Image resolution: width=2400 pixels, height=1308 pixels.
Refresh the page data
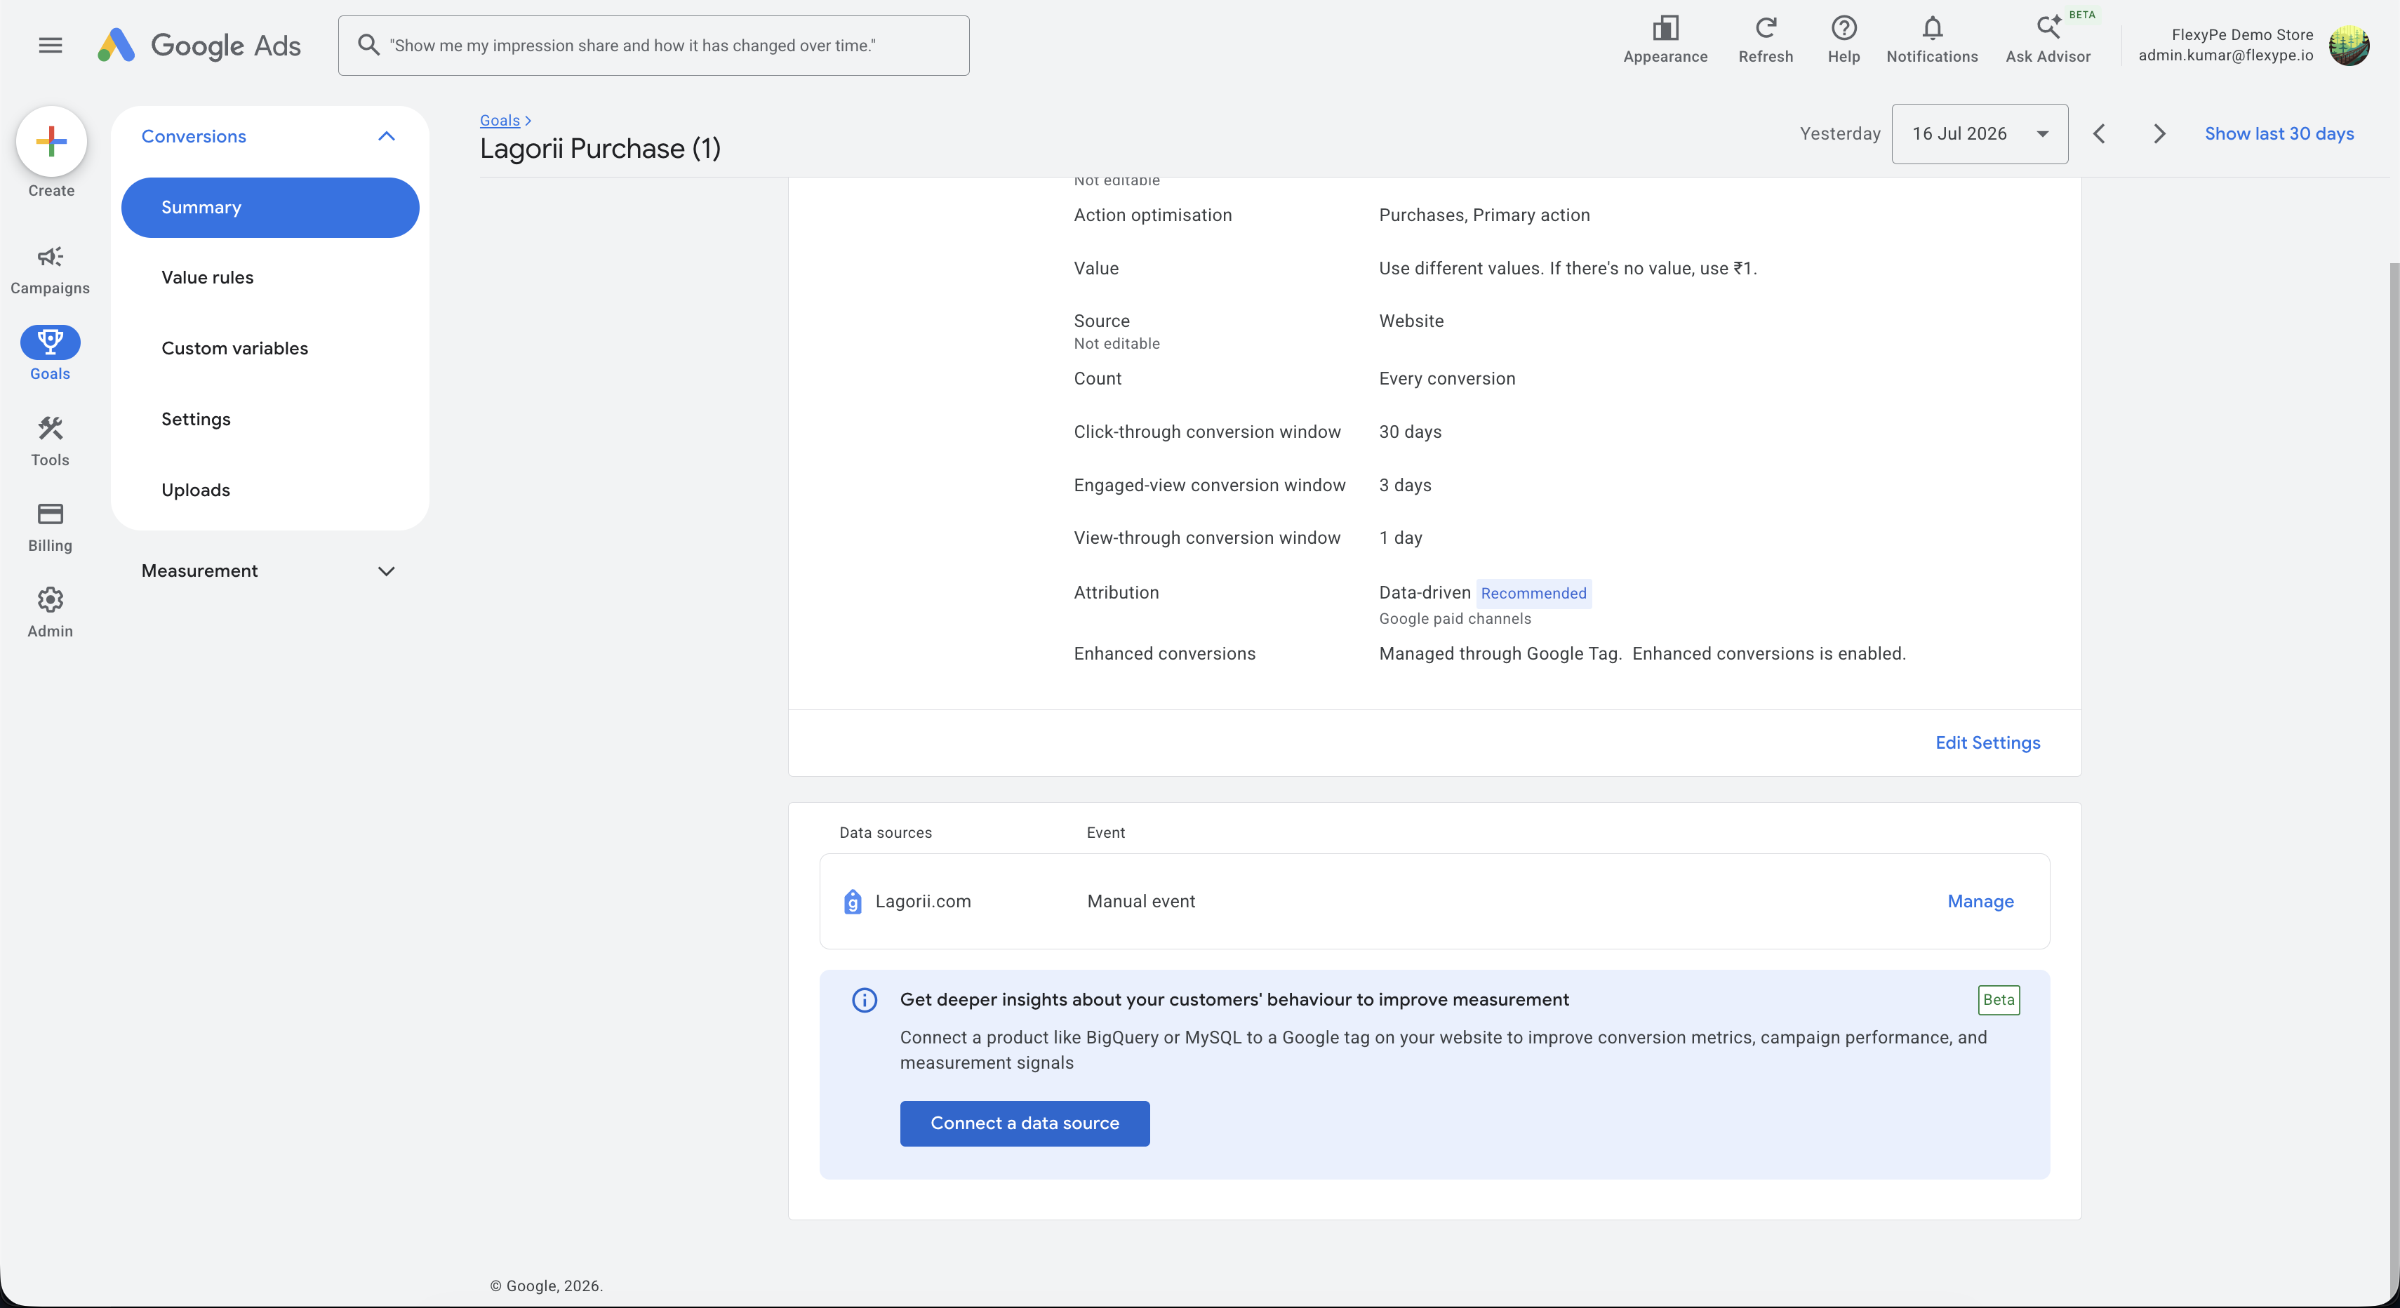point(1766,41)
